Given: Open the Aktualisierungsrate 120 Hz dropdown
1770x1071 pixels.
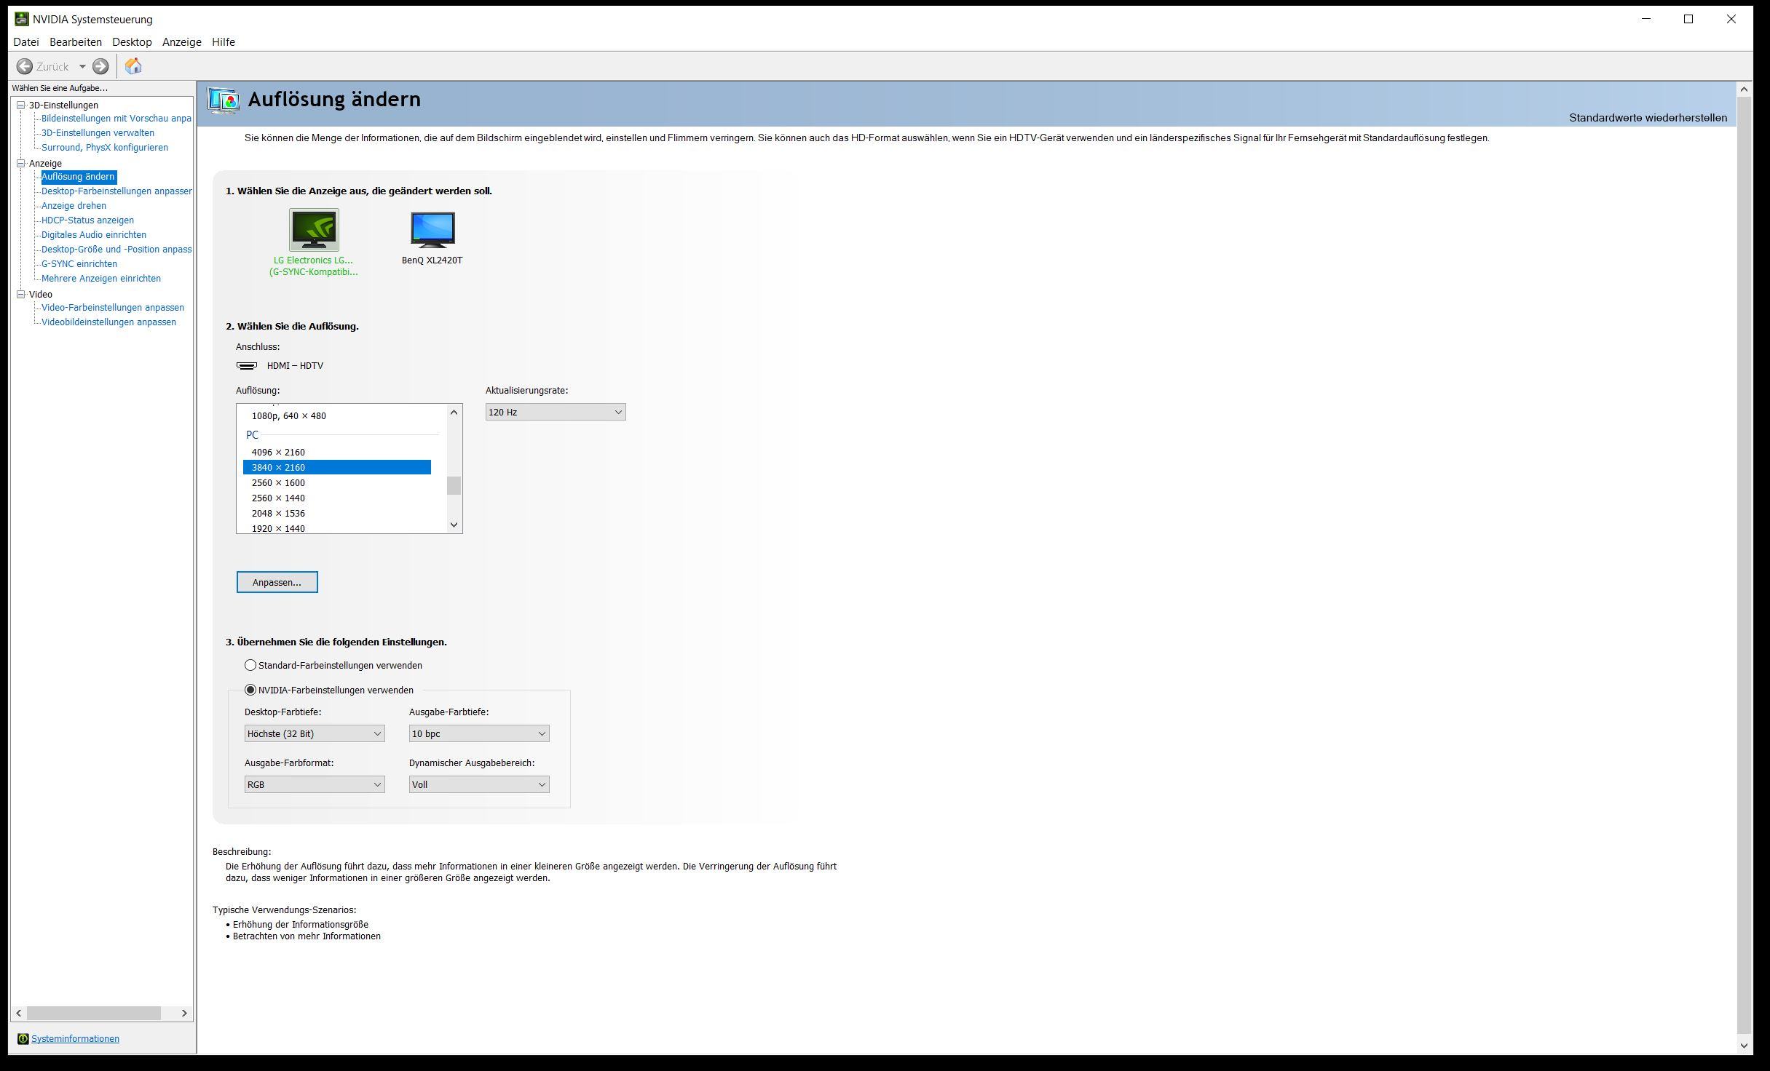Looking at the screenshot, I should click(556, 412).
